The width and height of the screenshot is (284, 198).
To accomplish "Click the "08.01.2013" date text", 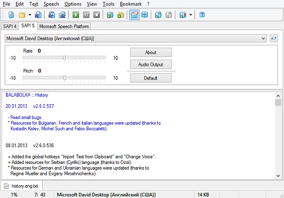I will (16, 145).
